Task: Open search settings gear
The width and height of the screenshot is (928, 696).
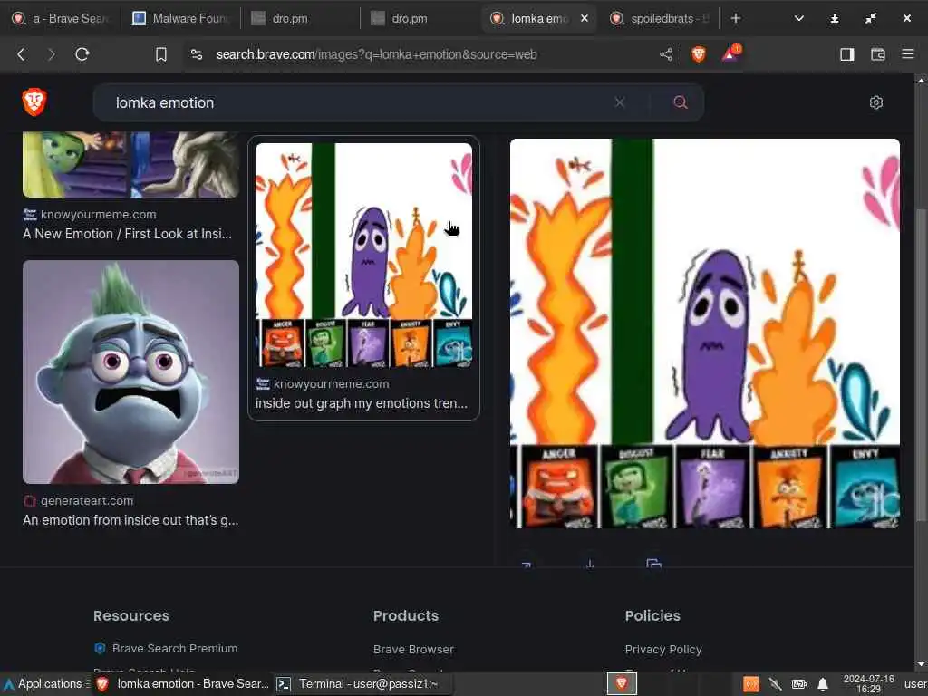Action: point(876,102)
